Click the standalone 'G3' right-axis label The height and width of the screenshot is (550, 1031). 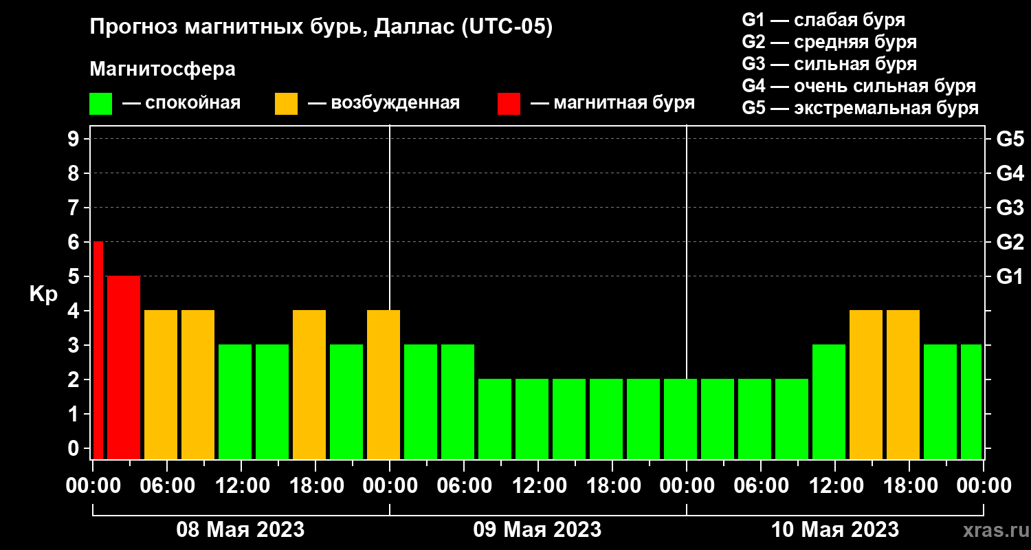pos(1010,208)
